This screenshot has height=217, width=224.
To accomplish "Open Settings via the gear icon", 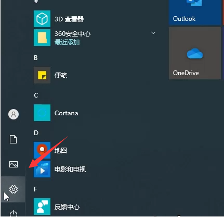I will click(x=14, y=189).
